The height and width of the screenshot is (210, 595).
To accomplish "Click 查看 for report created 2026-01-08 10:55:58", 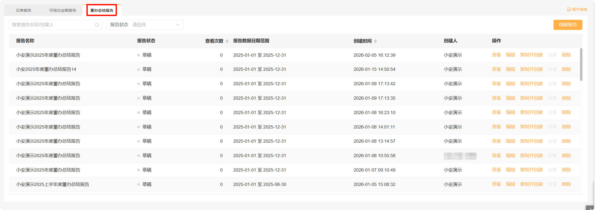I will tap(496, 155).
